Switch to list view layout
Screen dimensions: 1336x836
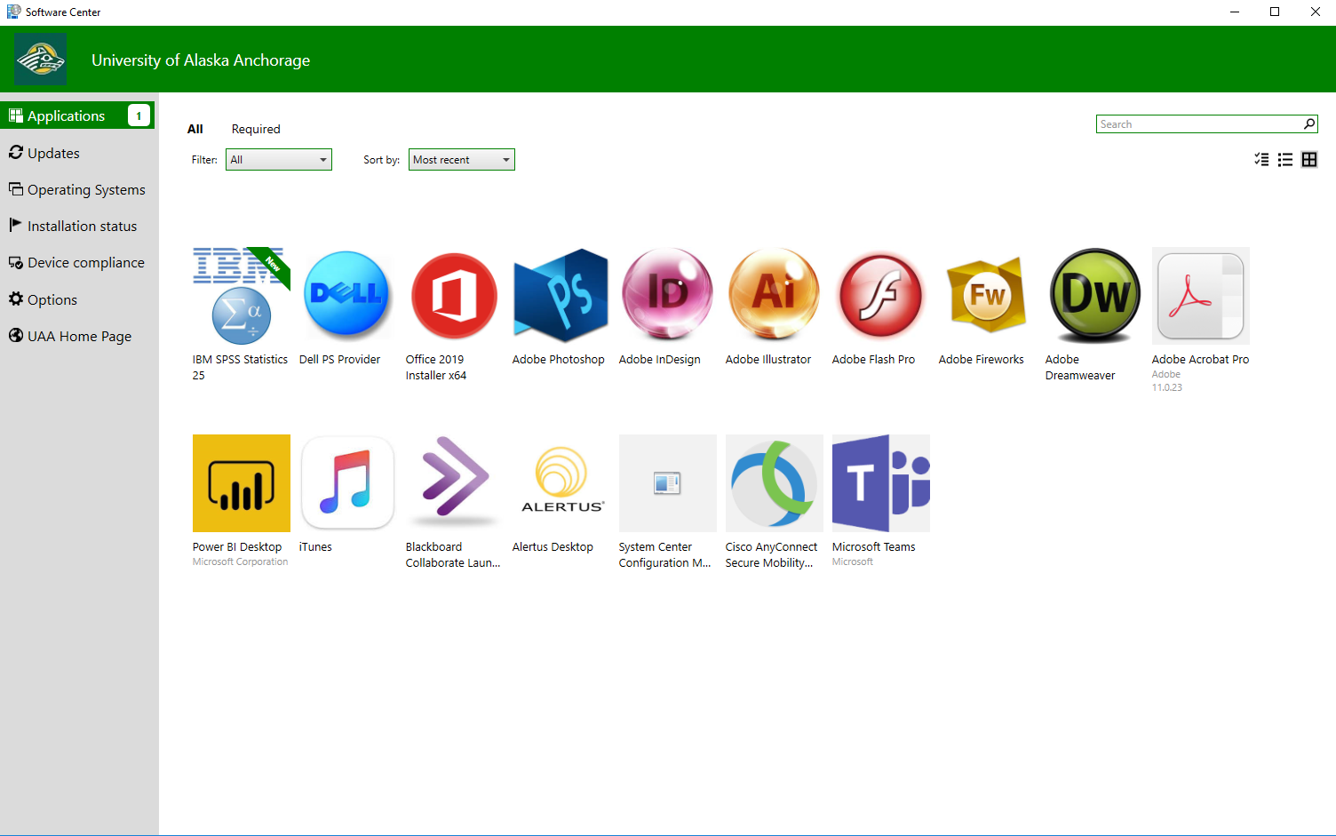click(1285, 160)
